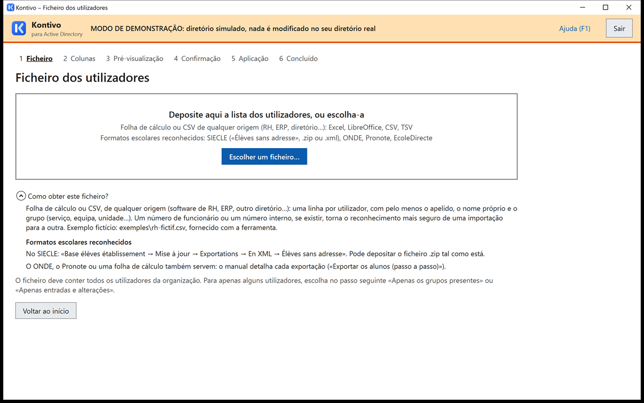Close the Kontivo window
644x403 pixels.
coord(629,8)
